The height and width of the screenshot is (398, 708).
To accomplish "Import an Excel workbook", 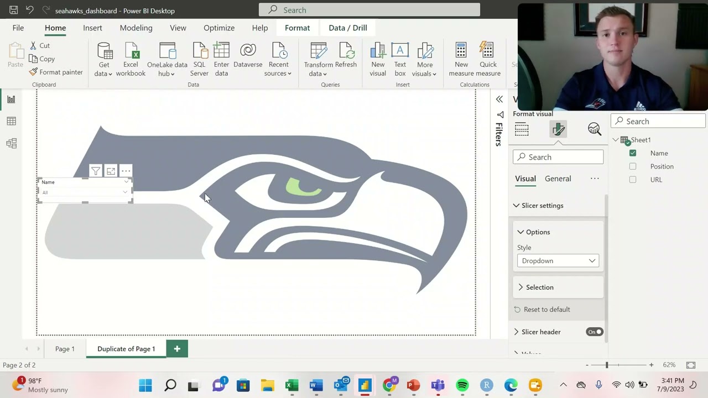I will (131, 60).
